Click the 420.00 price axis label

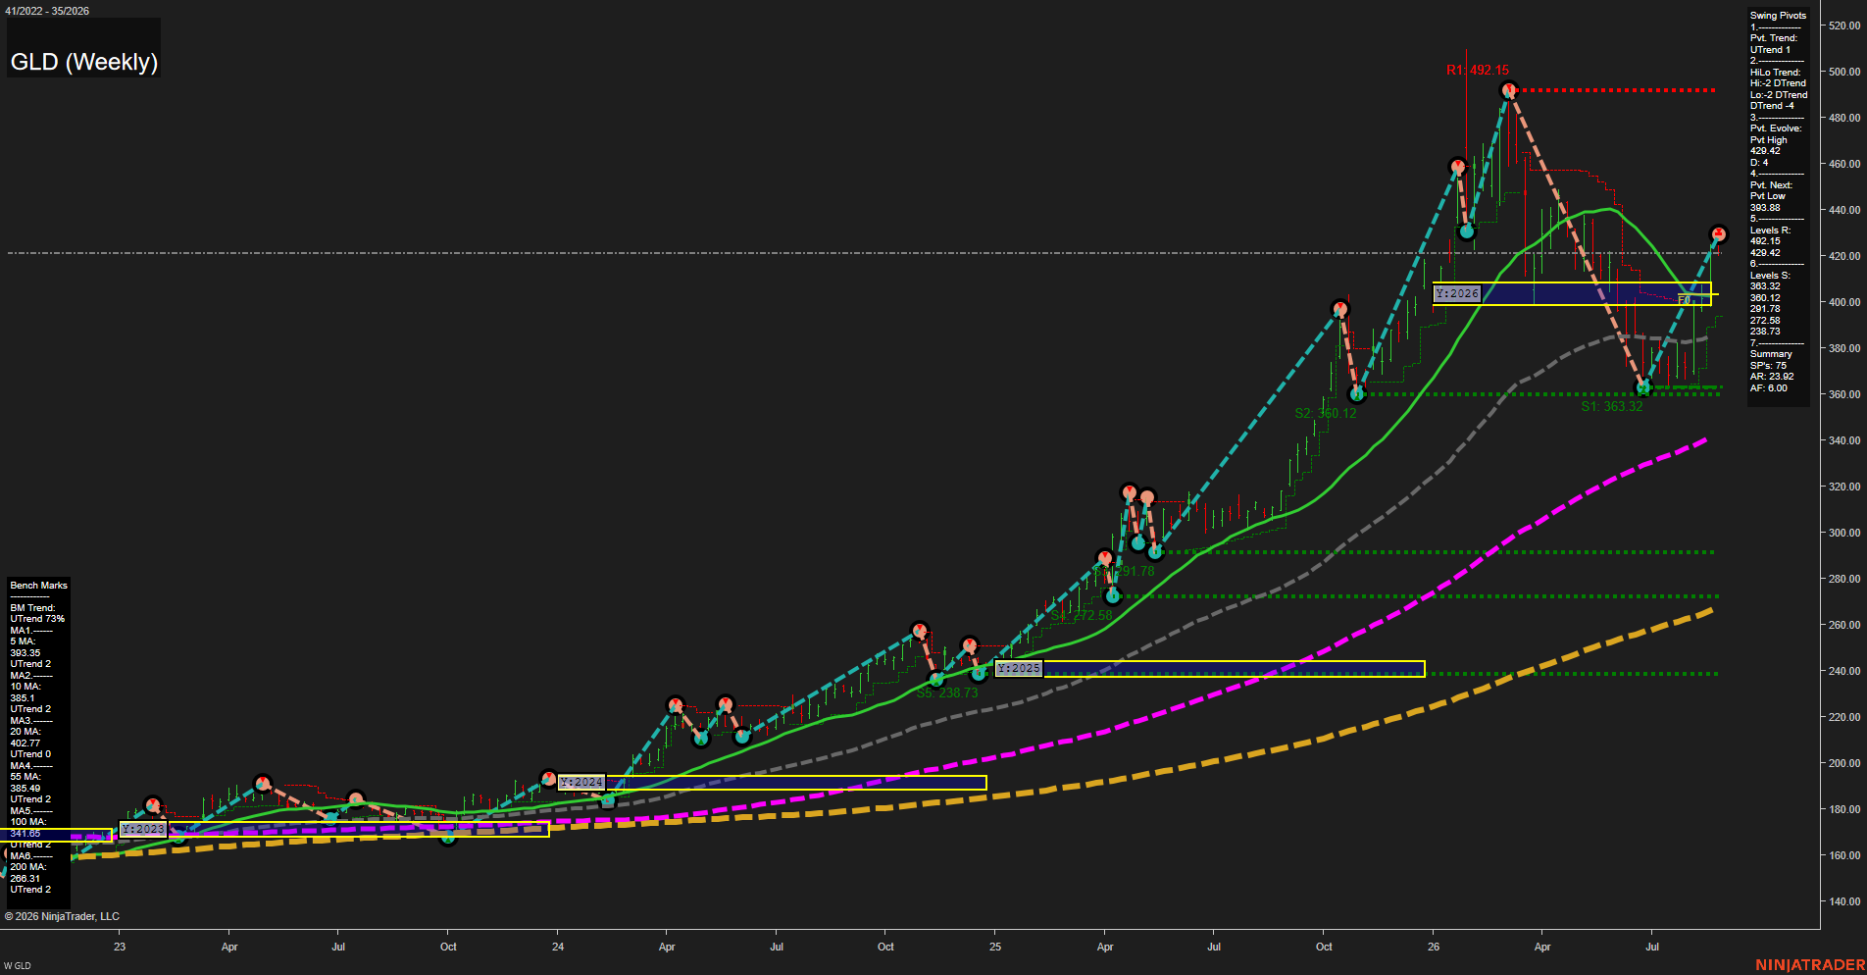[x=1843, y=256]
